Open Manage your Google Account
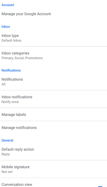The image size is (107, 187). pyautogui.click(x=53, y=14)
